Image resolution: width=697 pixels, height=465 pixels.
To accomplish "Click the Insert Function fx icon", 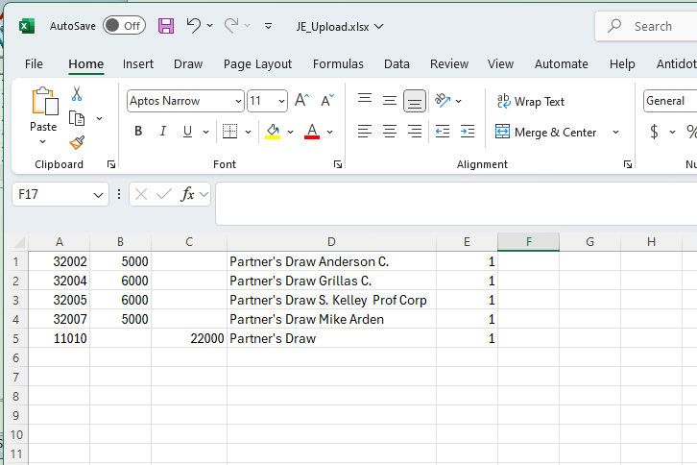I will 187,194.
